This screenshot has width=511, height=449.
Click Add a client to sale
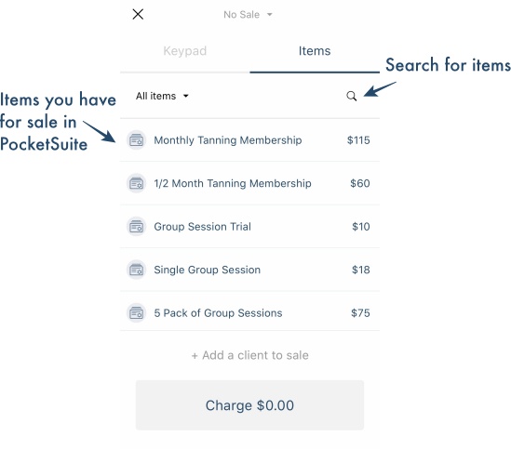click(x=249, y=355)
